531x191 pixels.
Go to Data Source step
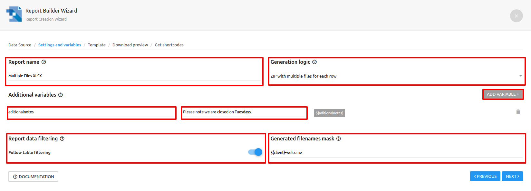[x=20, y=45]
